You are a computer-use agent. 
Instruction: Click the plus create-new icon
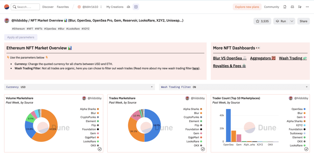pyautogui.click(x=136, y=7)
